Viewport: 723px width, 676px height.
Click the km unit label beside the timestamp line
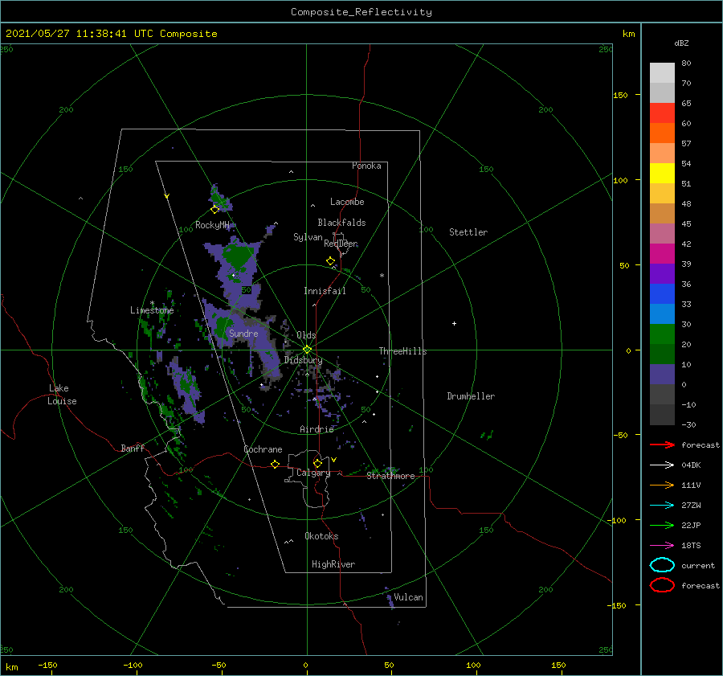pos(629,34)
